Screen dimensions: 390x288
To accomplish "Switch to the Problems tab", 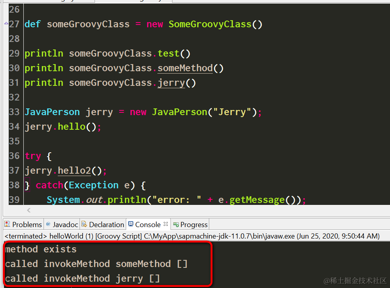I will (24, 224).
